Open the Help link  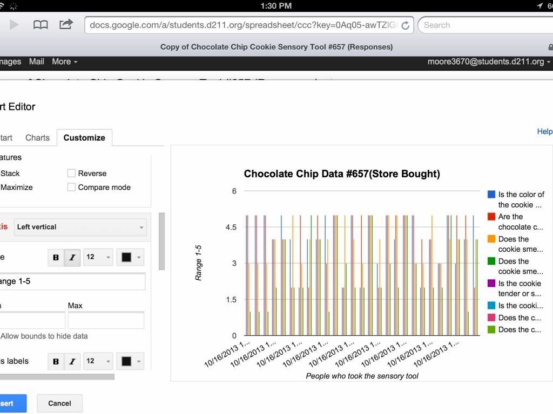tap(544, 132)
